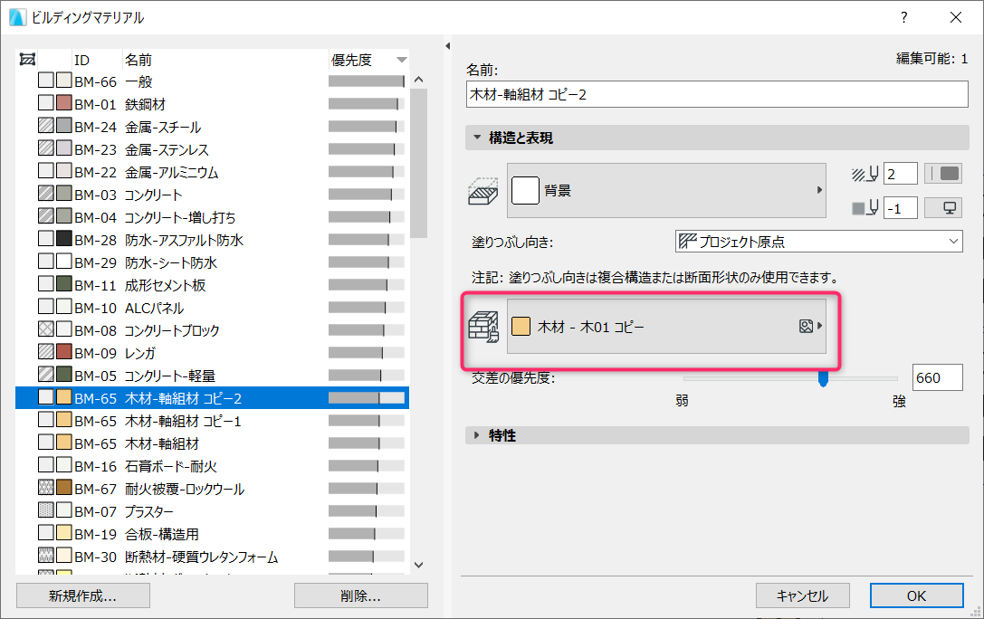Click the 優先度 column sort arrow

point(402,60)
